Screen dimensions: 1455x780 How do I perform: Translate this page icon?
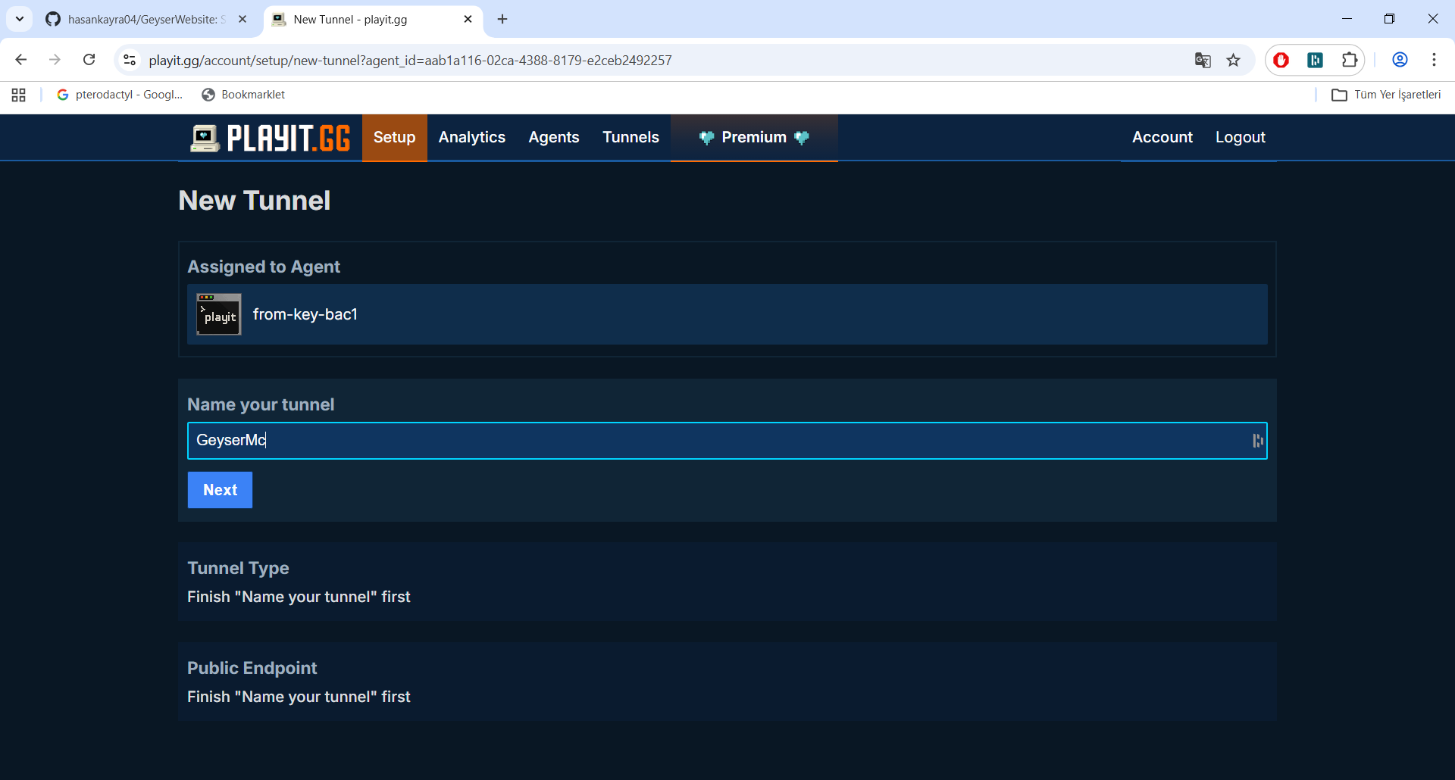[x=1203, y=60]
